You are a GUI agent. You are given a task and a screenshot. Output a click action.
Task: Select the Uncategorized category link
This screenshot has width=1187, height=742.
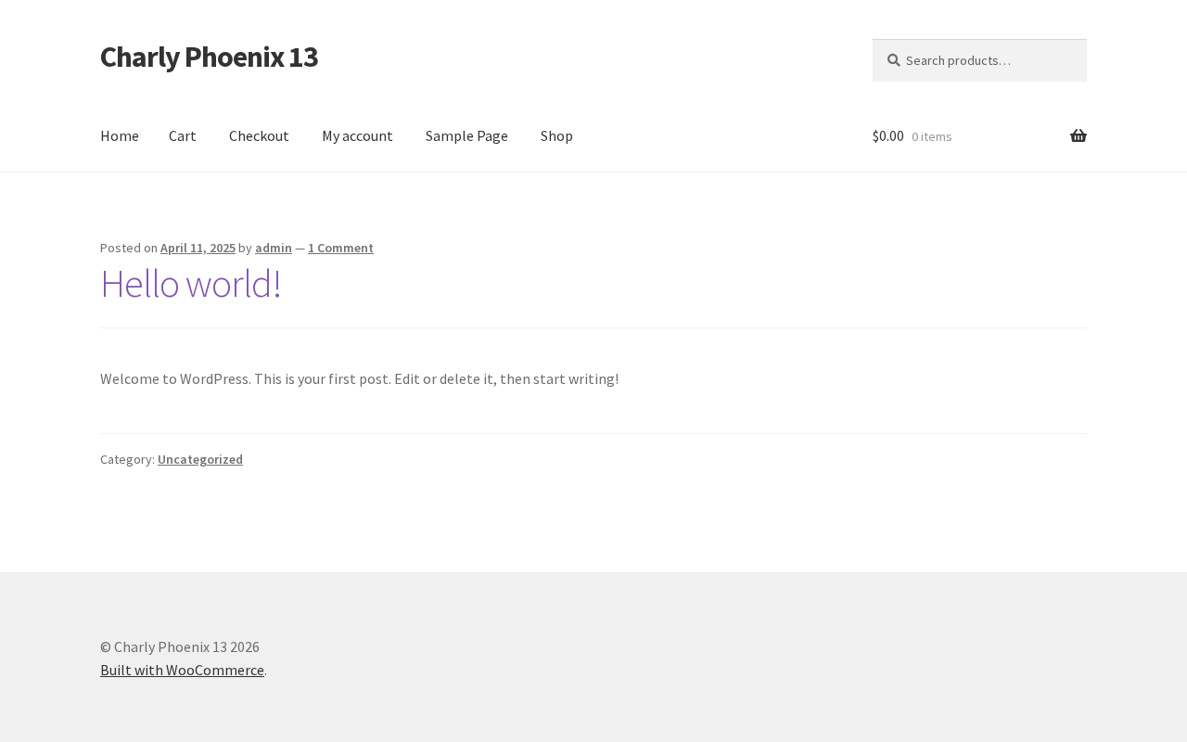pyautogui.click(x=200, y=459)
